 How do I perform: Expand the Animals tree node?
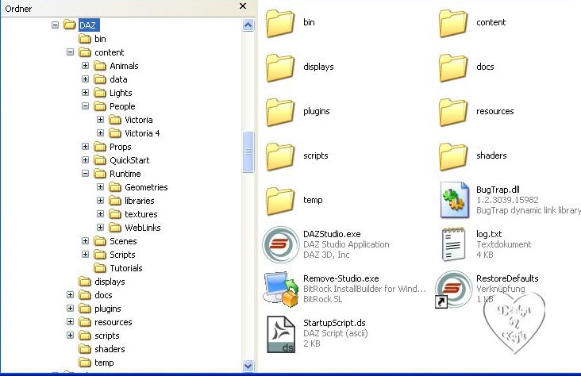coord(85,66)
